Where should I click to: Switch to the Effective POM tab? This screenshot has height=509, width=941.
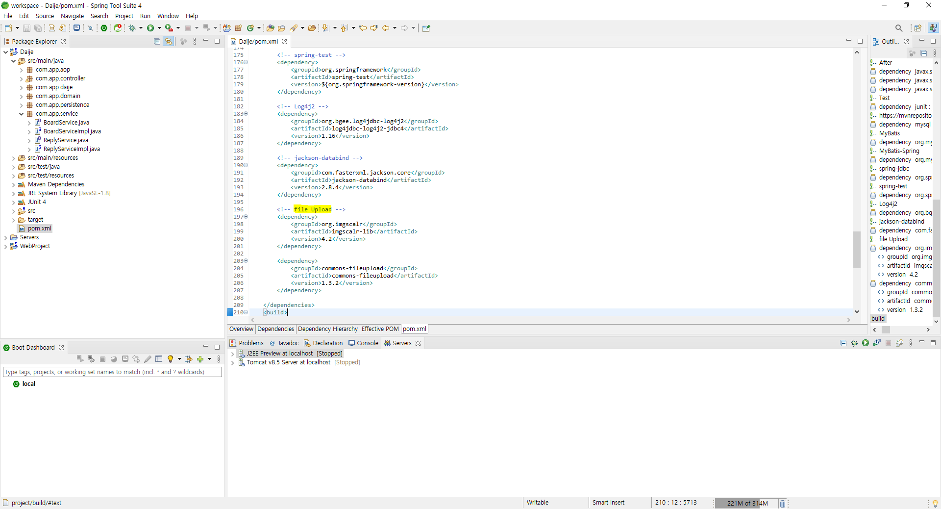380,329
